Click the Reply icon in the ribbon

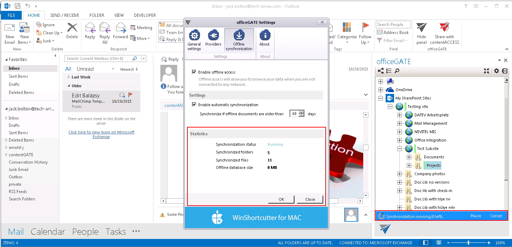(90, 28)
